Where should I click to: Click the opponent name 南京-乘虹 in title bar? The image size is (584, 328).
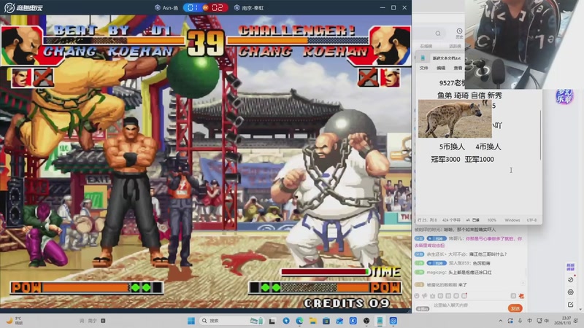[253, 8]
